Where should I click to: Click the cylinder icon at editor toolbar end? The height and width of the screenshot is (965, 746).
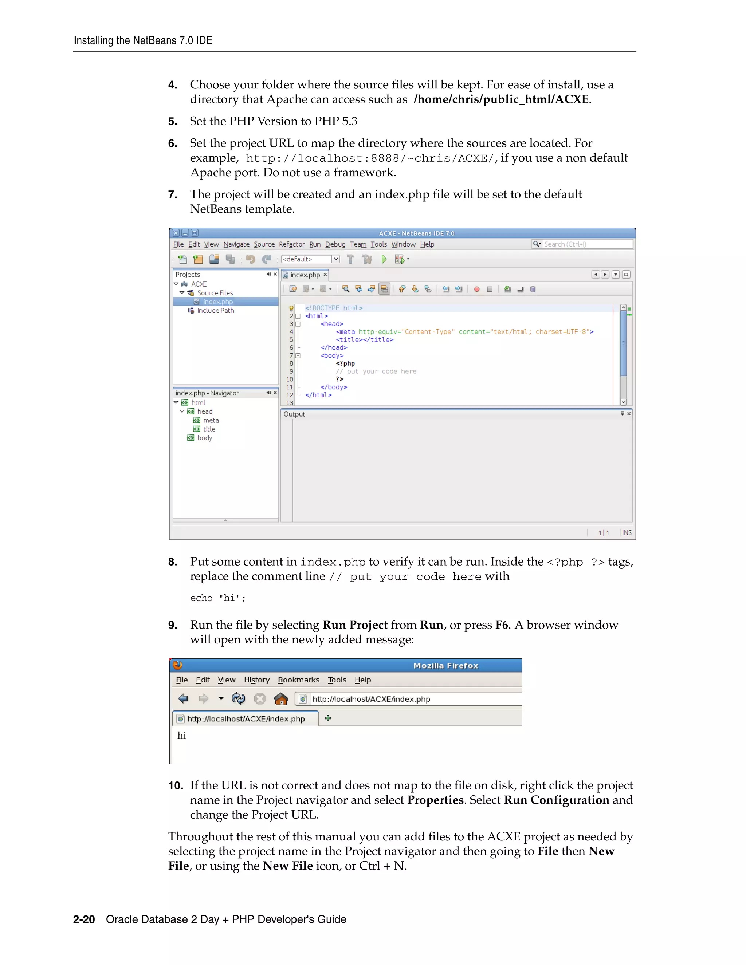point(533,289)
